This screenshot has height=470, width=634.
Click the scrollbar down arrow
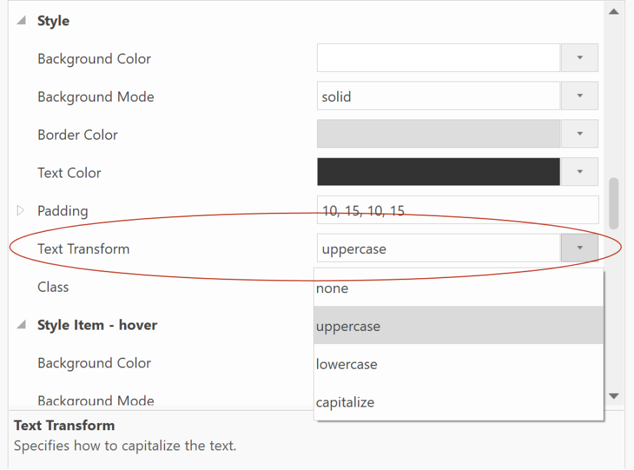click(x=613, y=396)
